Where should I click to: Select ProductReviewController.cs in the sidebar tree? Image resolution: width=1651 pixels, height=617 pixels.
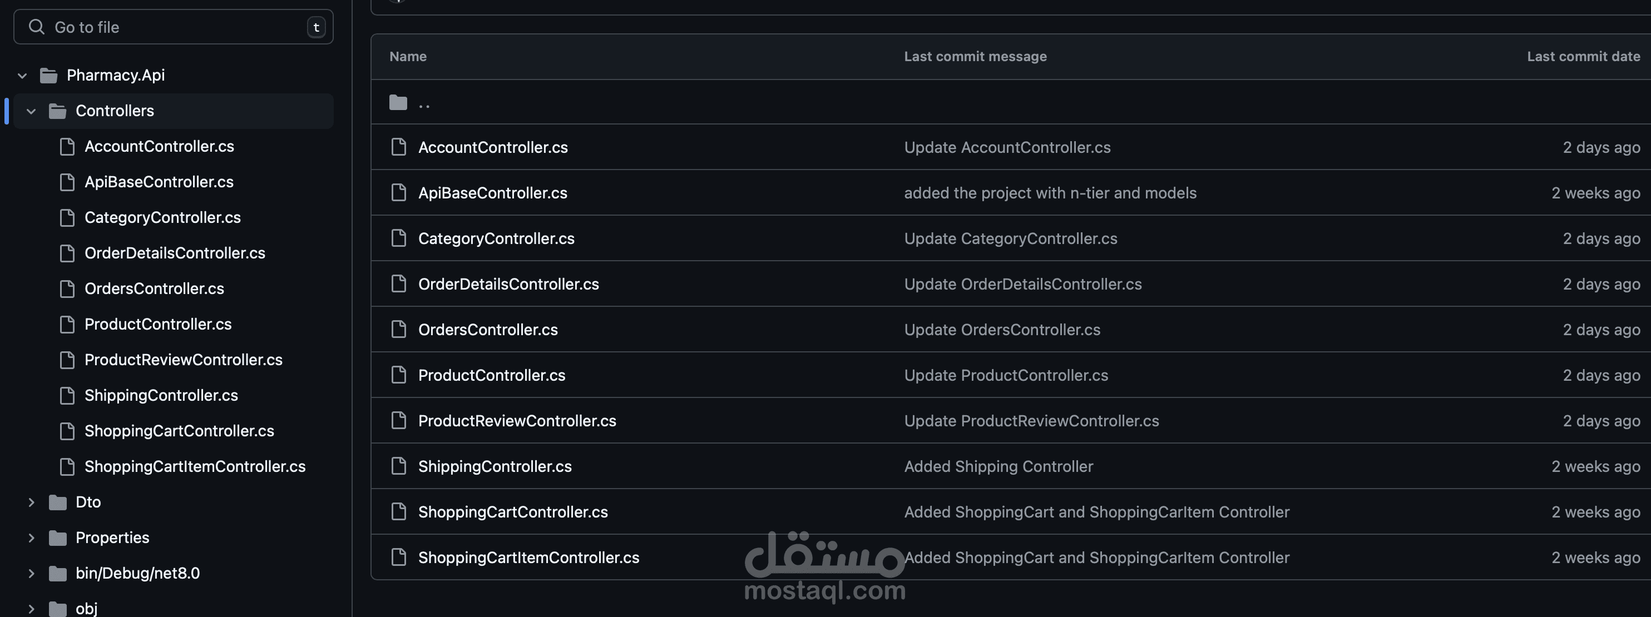[x=184, y=360]
